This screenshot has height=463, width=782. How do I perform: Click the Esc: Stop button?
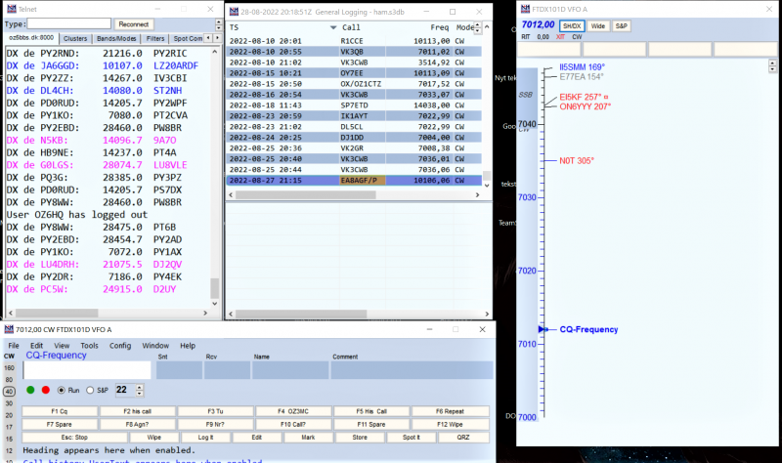click(74, 437)
